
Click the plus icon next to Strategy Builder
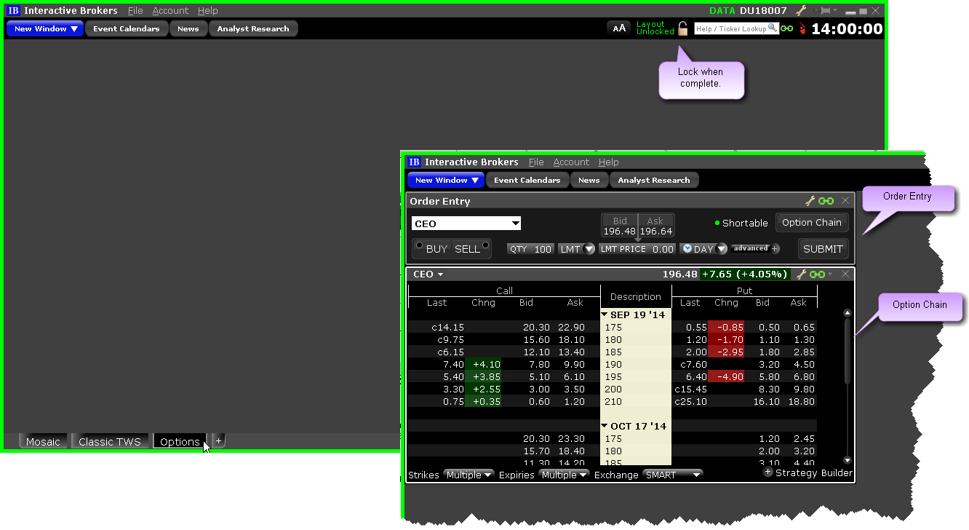[767, 472]
